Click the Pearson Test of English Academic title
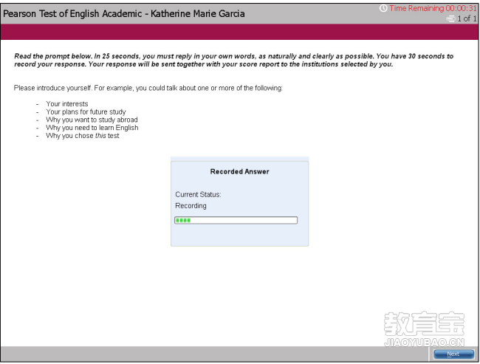This screenshot has width=480, height=364. 123,14
